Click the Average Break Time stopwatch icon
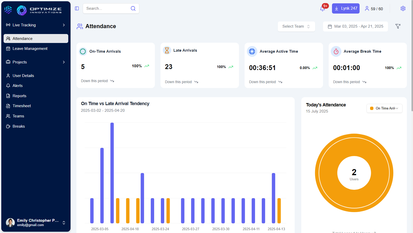The height and width of the screenshot is (233, 413). [336, 51]
